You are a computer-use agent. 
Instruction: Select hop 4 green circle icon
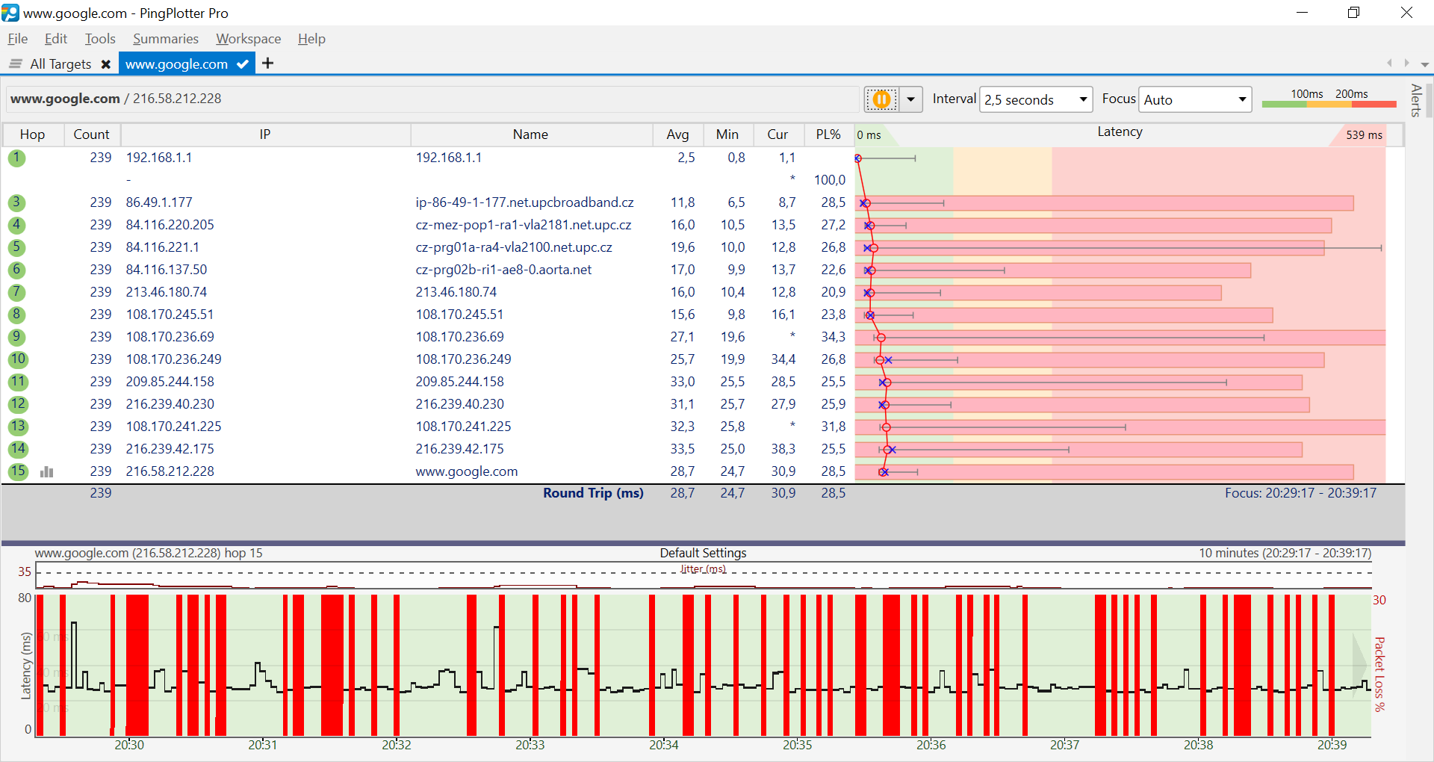(x=17, y=225)
